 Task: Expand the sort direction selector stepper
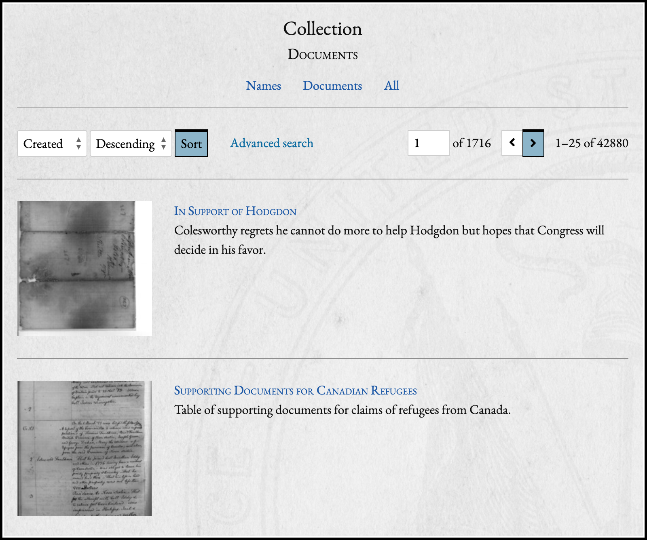(163, 143)
